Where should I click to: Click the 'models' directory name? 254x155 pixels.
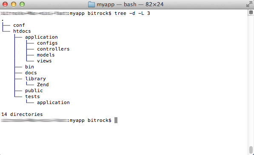(46, 55)
